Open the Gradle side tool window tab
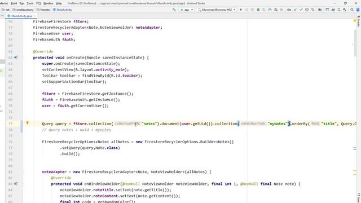Screen dimensions: 361x203 [x=359, y=21]
